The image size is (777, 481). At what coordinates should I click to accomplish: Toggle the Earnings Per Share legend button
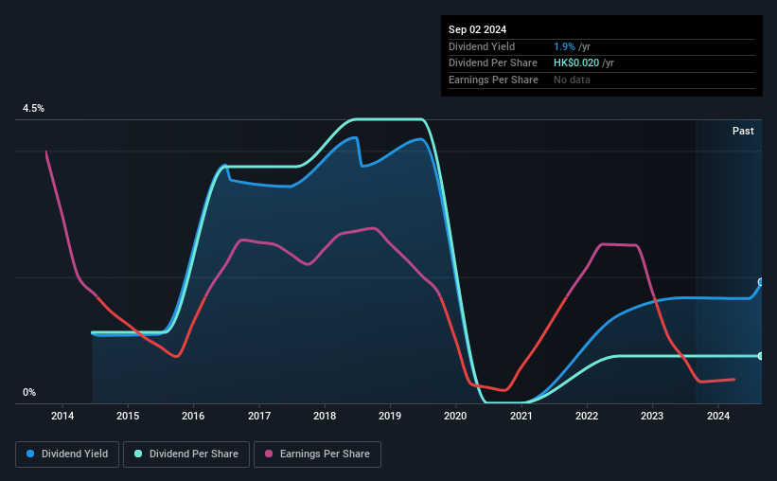(317, 454)
